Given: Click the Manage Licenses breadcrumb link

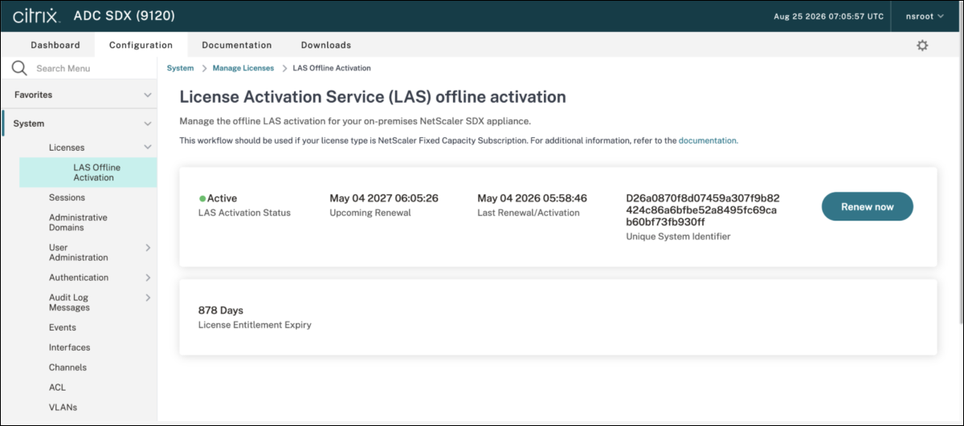Looking at the screenshot, I should click(243, 68).
